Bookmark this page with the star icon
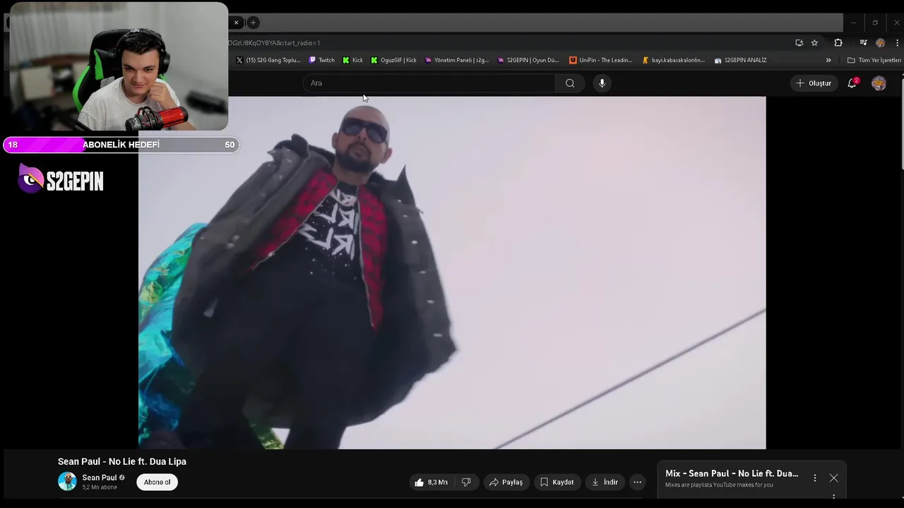The width and height of the screenshot is (904, 508). (x=814, y=43)
